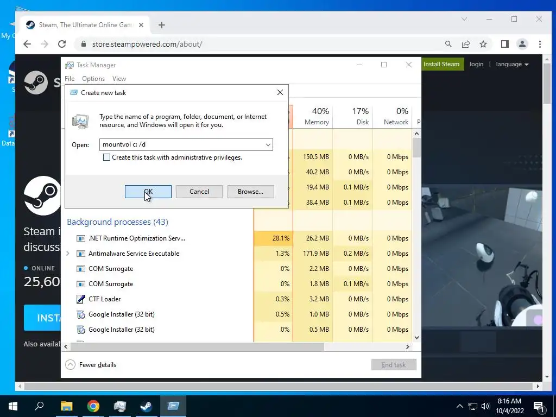Show hidden system tray icons
Image resolution: width=556 pixels, height=417 pixels.
point(459,406)
